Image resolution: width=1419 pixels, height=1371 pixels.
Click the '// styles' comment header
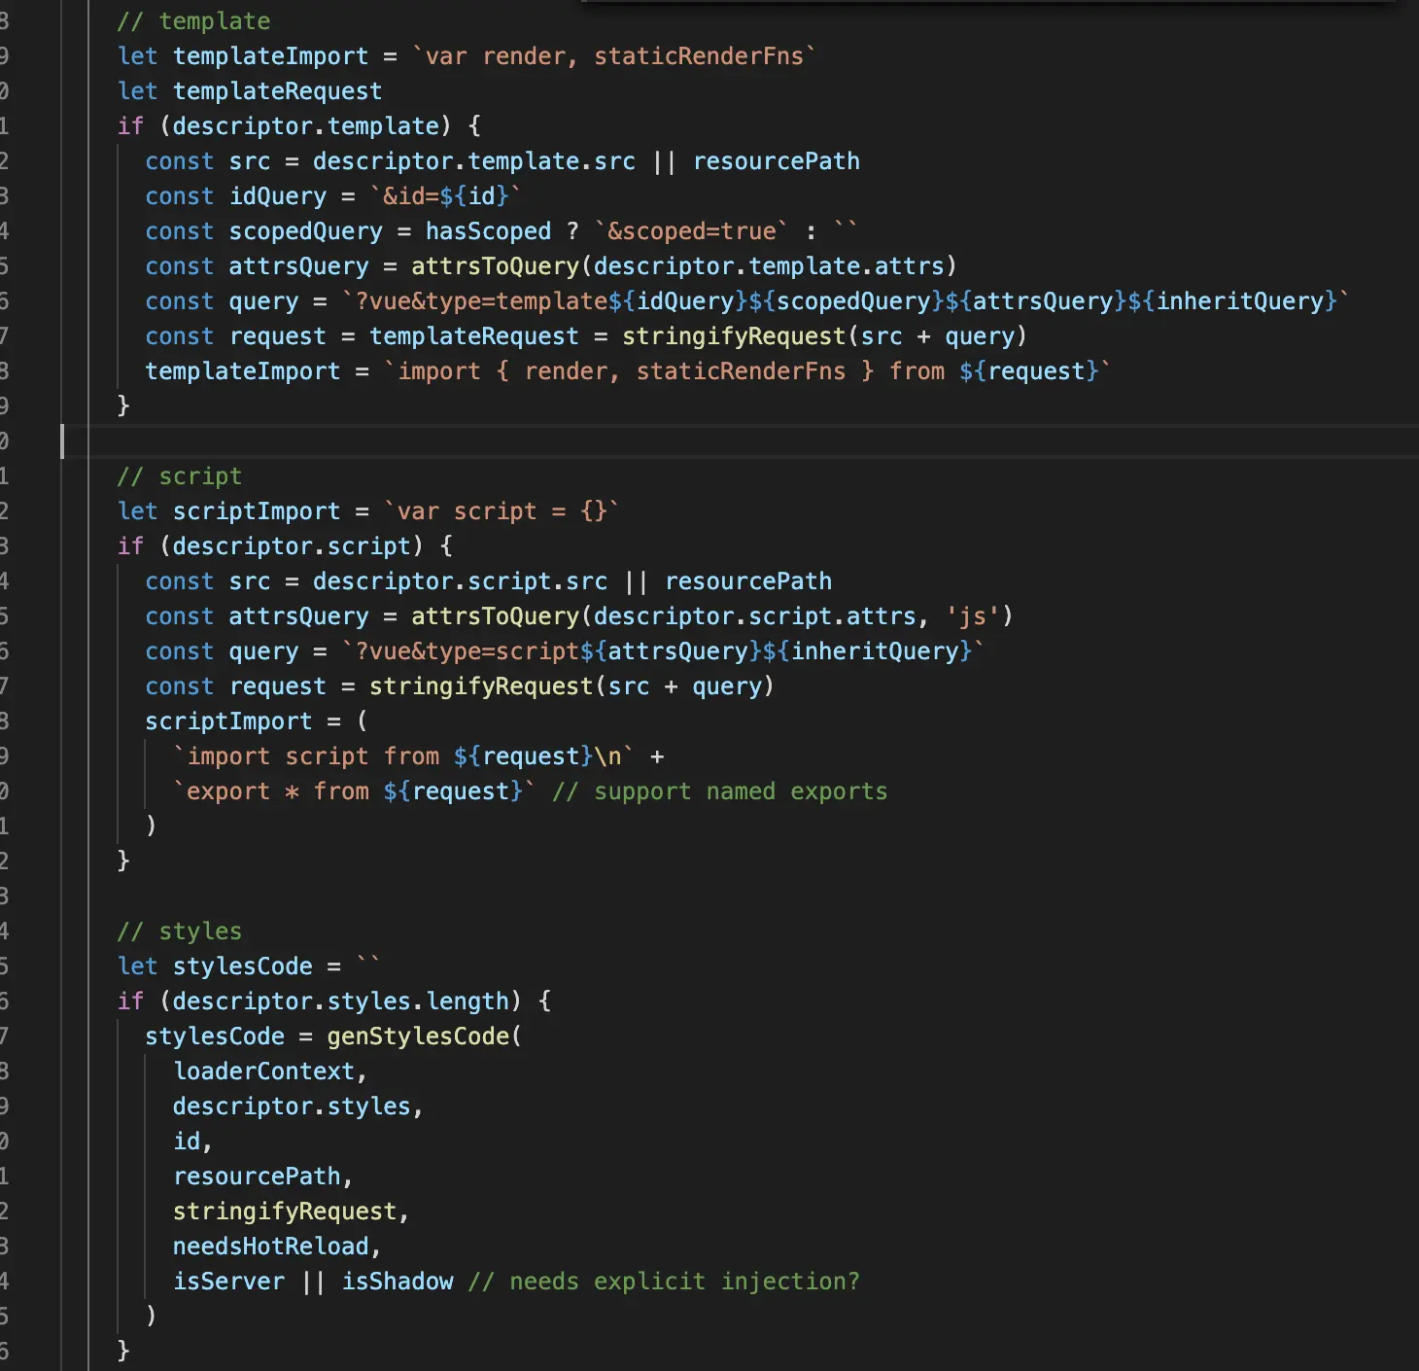(179, 931)
